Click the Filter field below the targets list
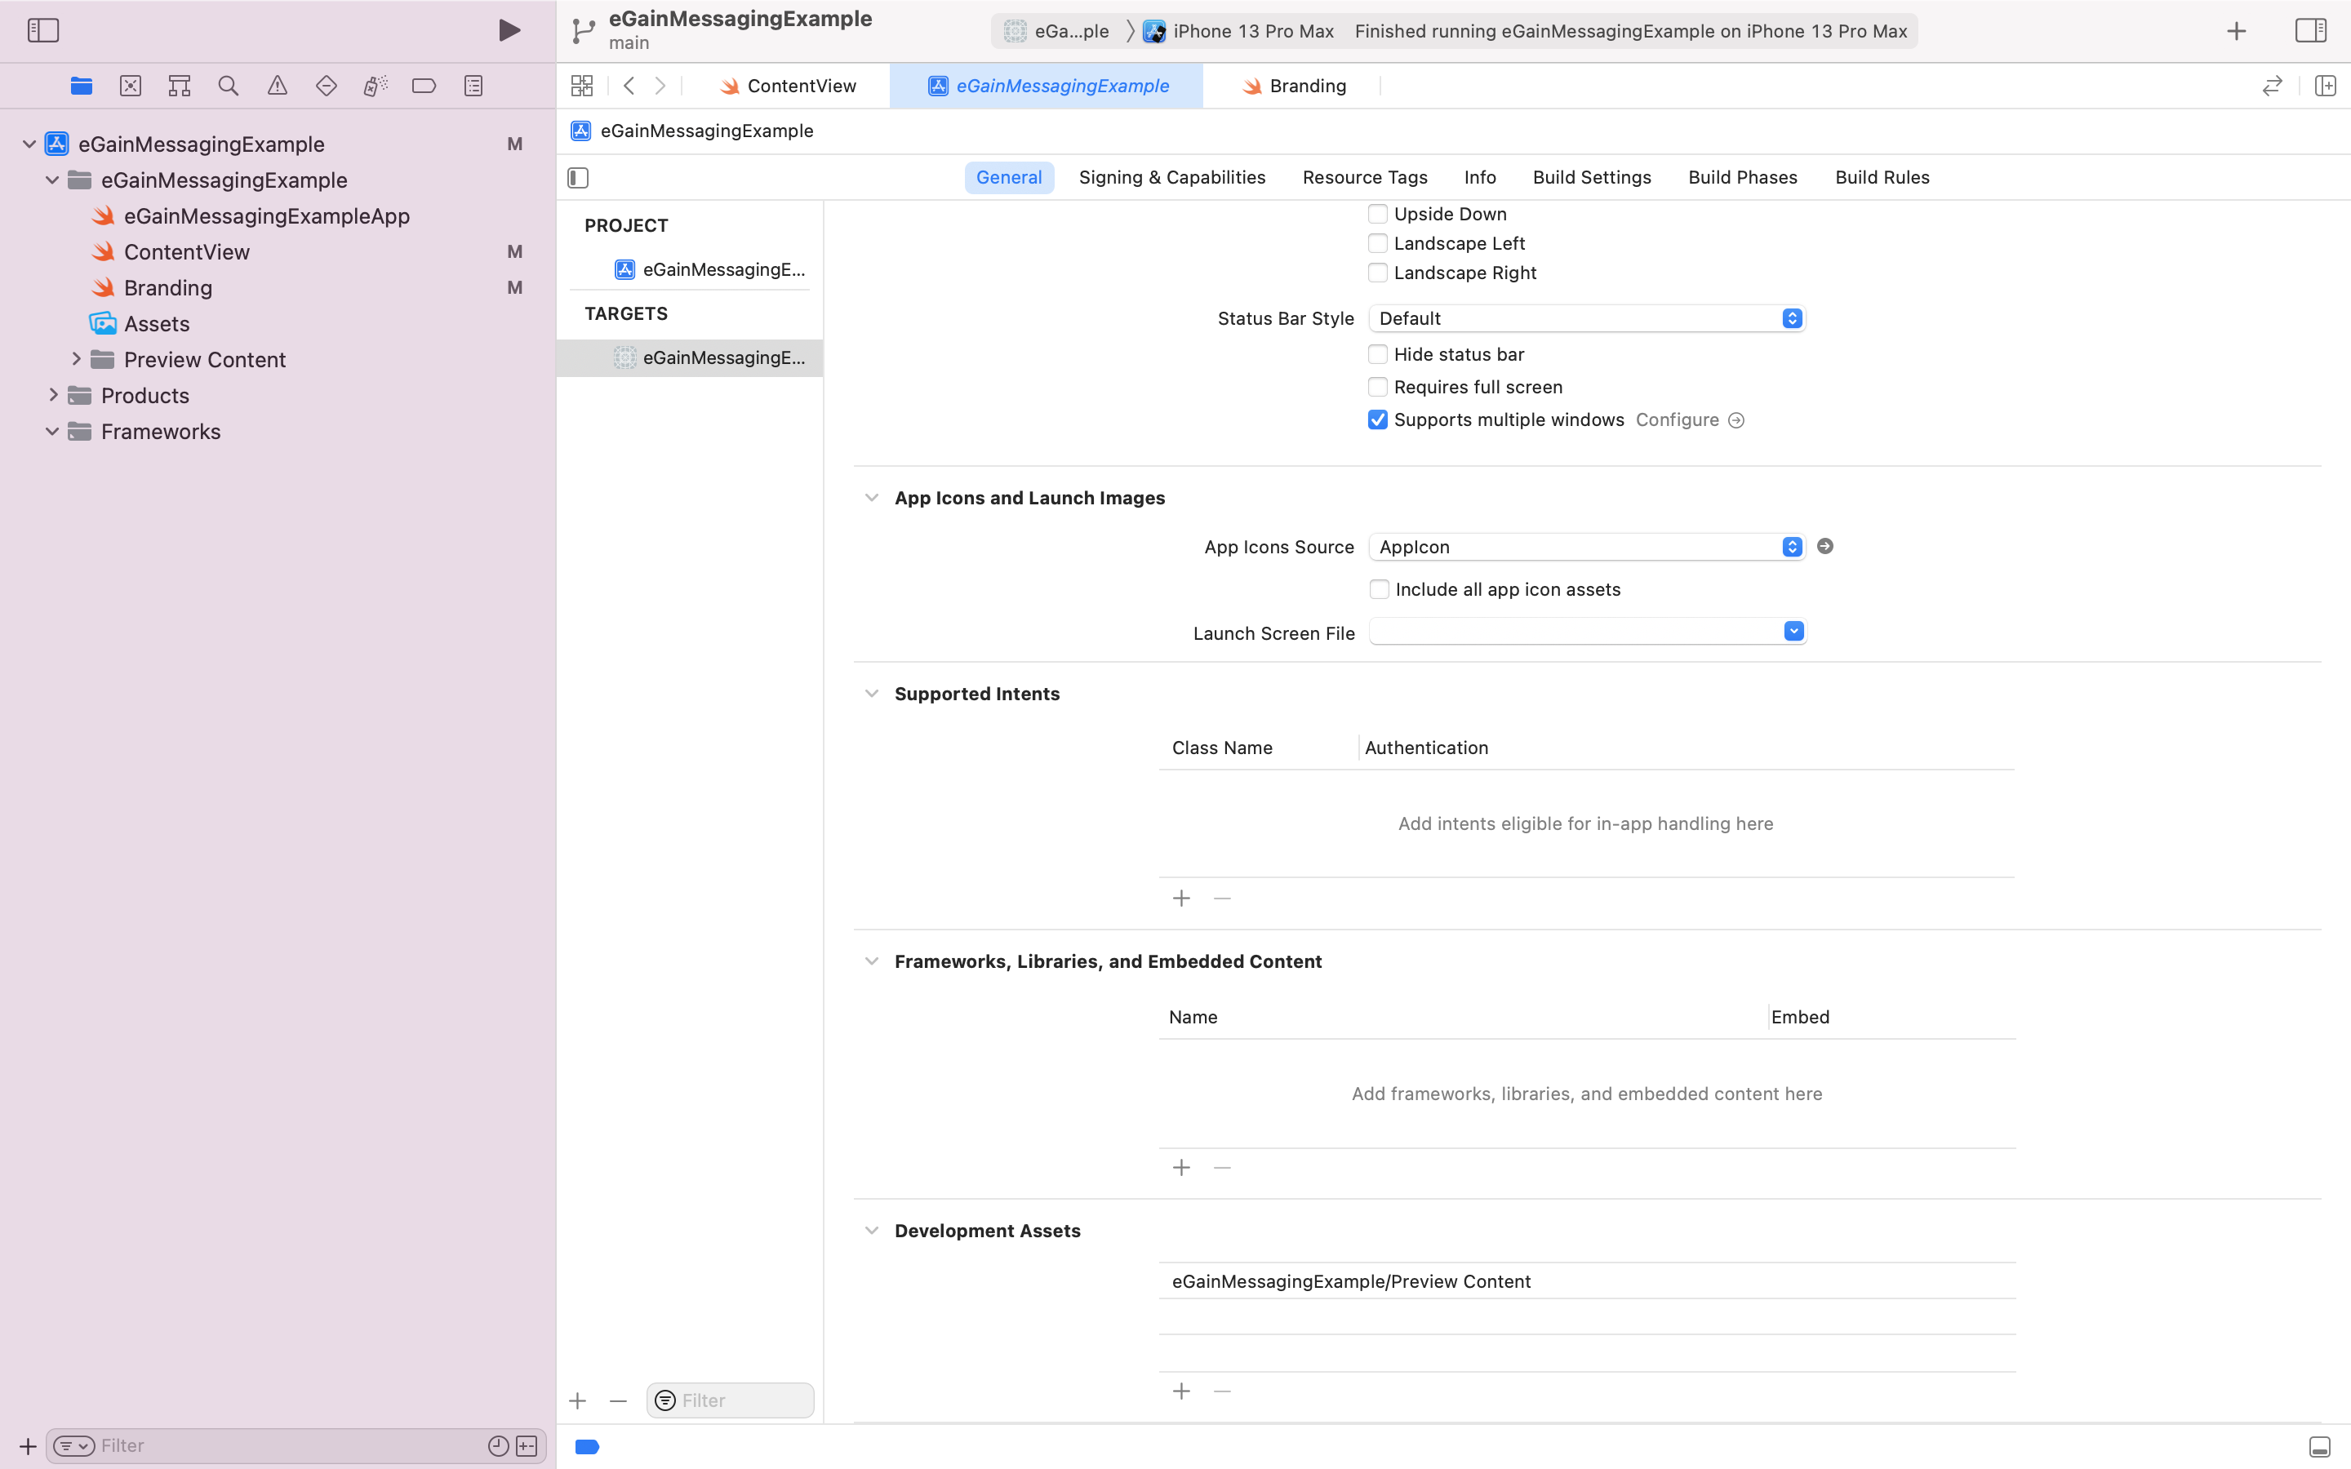2351x1469 pixels. pyautogui.click(x=730, y=1400)
